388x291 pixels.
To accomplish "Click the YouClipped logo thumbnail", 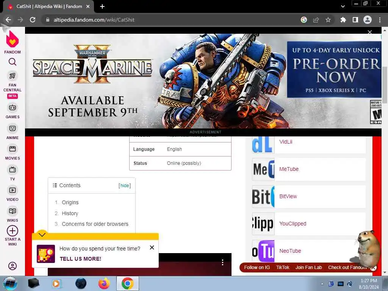I will [263, 224].
